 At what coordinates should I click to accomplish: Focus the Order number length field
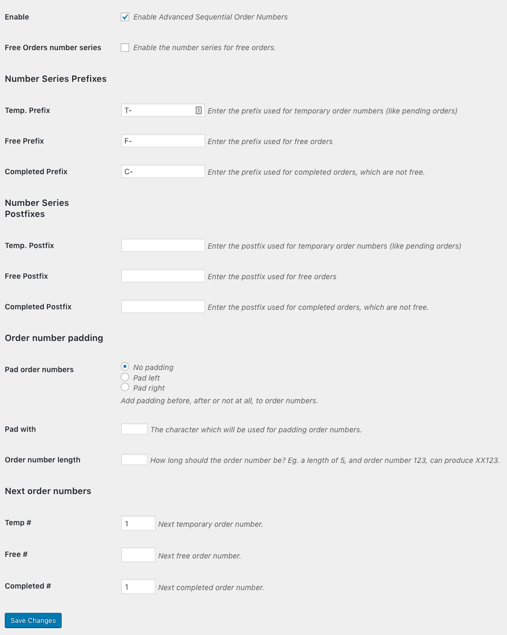(134, 460)
